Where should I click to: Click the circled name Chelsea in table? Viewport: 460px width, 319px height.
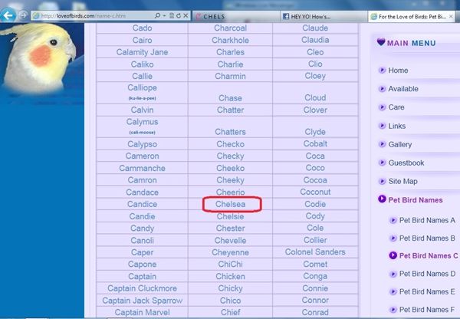tap(232, 205)
